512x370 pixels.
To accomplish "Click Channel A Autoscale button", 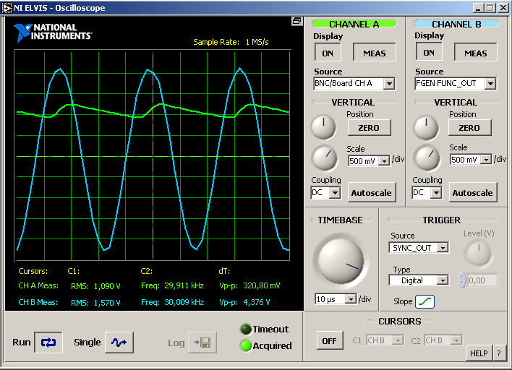I will (x=372, y=192).
